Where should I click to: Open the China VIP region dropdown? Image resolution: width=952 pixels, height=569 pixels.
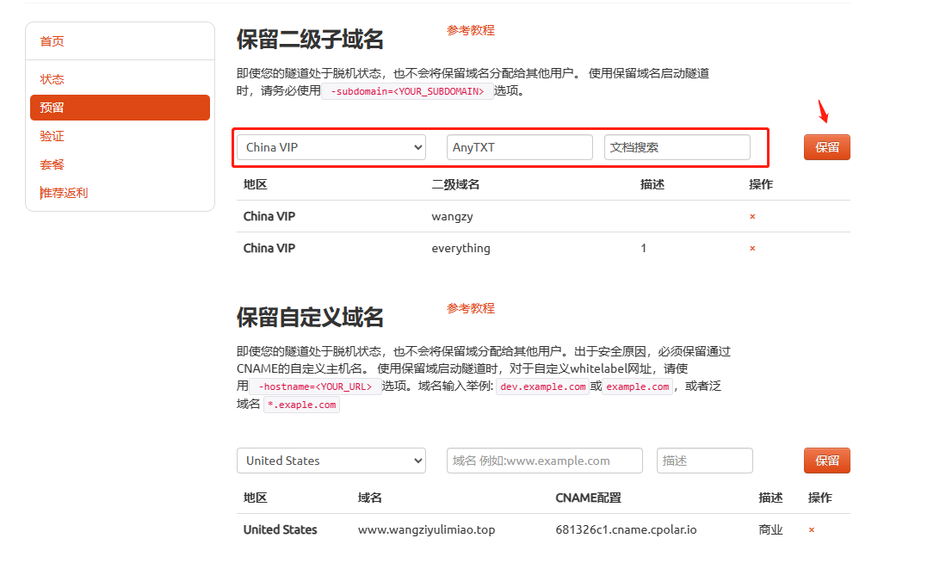(331, 147)
